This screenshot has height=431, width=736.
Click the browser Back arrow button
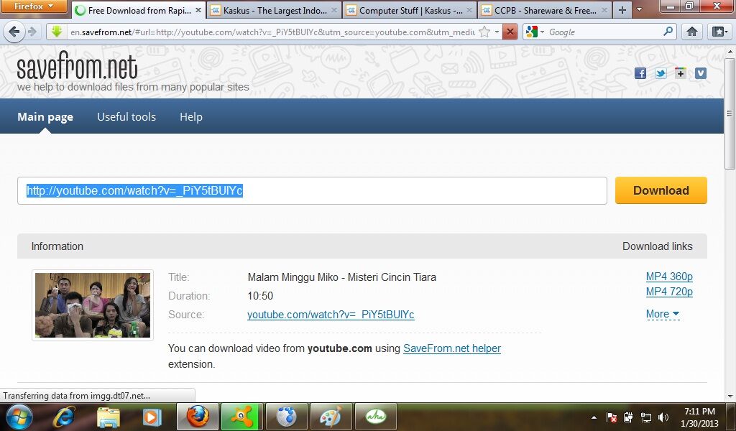[14, 32]
